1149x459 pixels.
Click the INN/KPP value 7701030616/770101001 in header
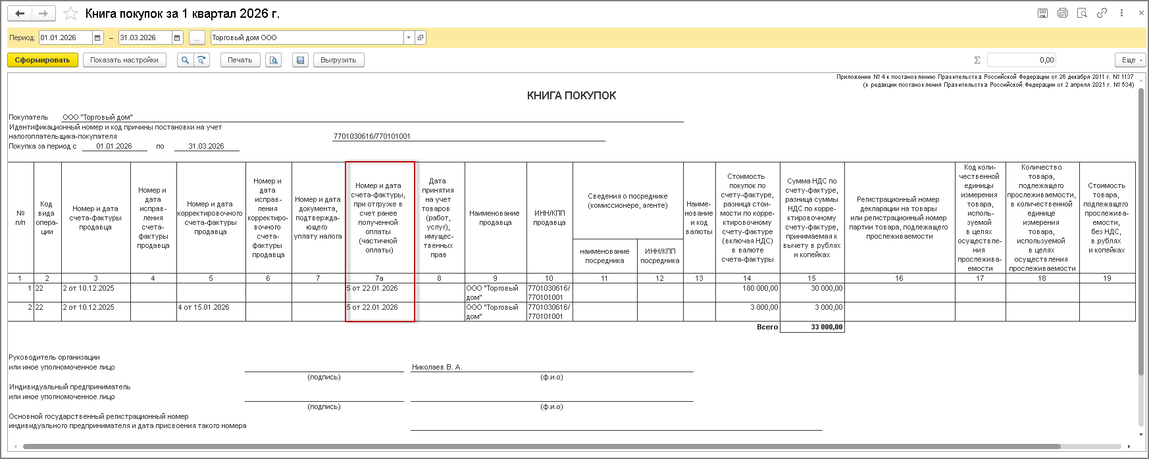[x=372, y=136]
